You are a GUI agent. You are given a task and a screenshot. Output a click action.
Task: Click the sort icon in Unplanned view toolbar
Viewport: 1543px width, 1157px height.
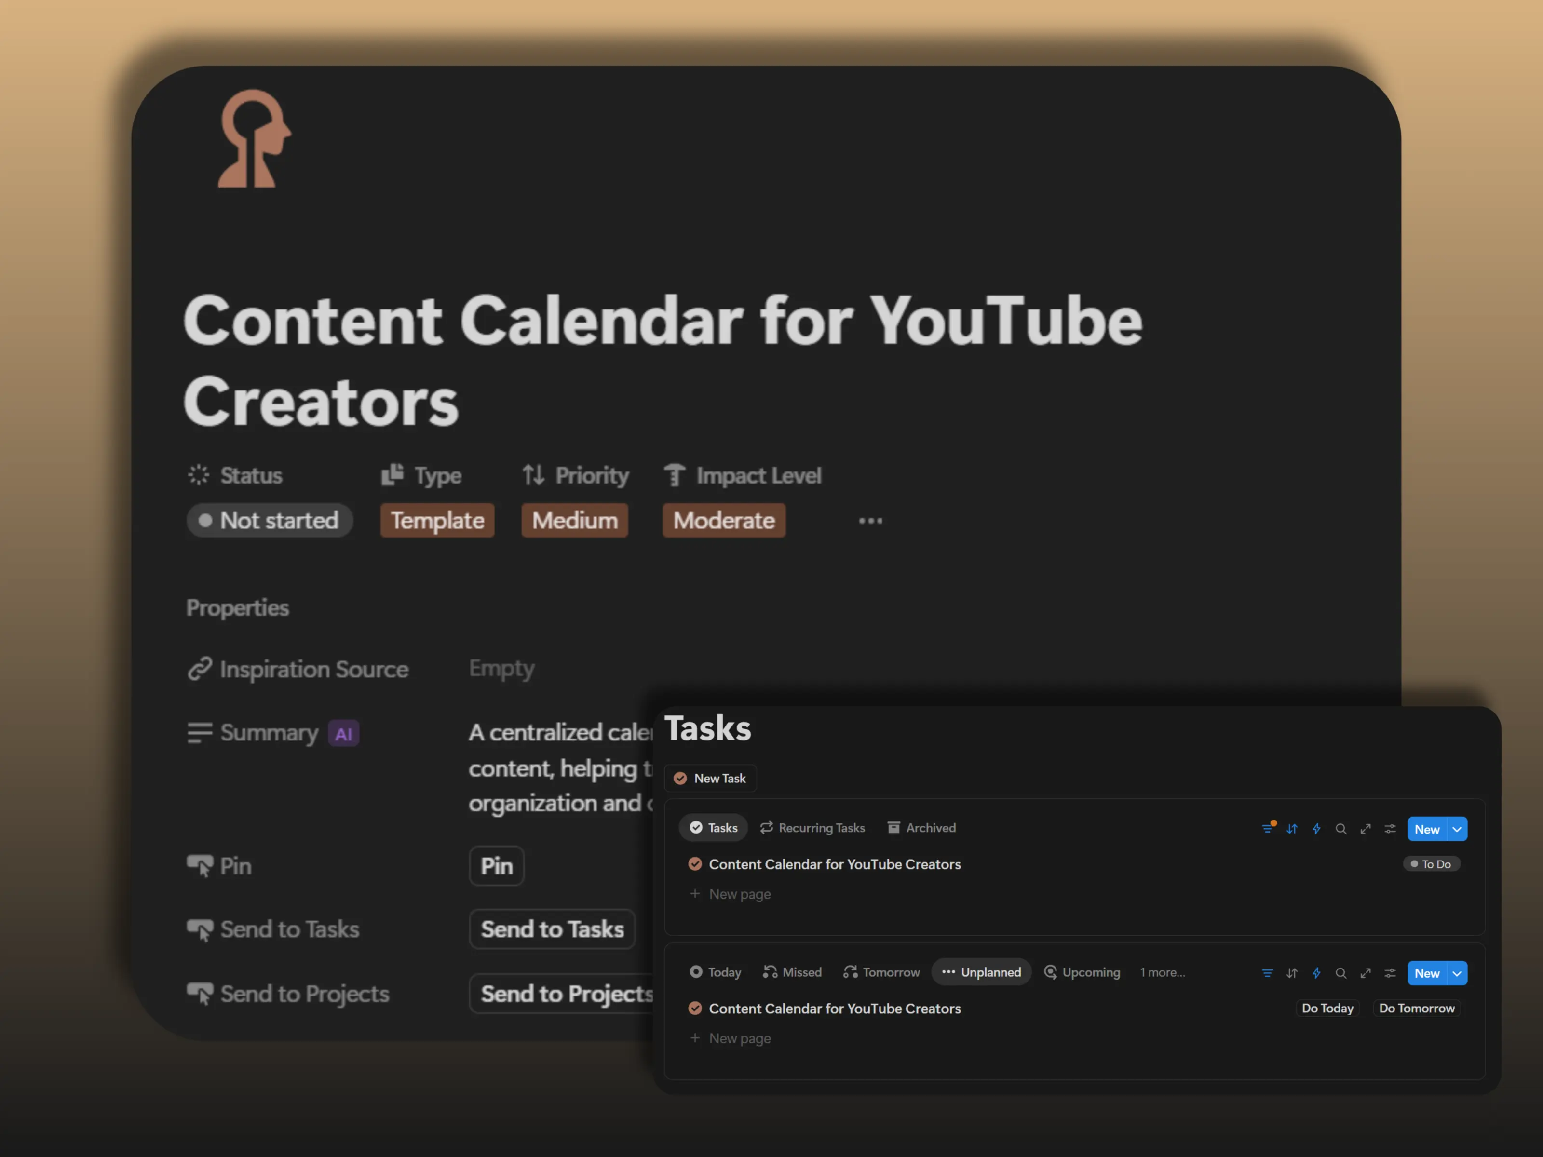(1292, 973)
